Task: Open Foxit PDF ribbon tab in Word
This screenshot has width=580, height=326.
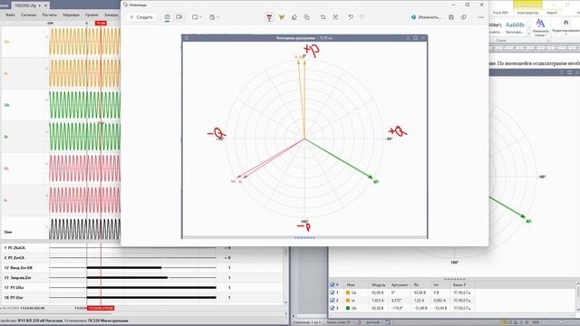Action: (500, 13)
